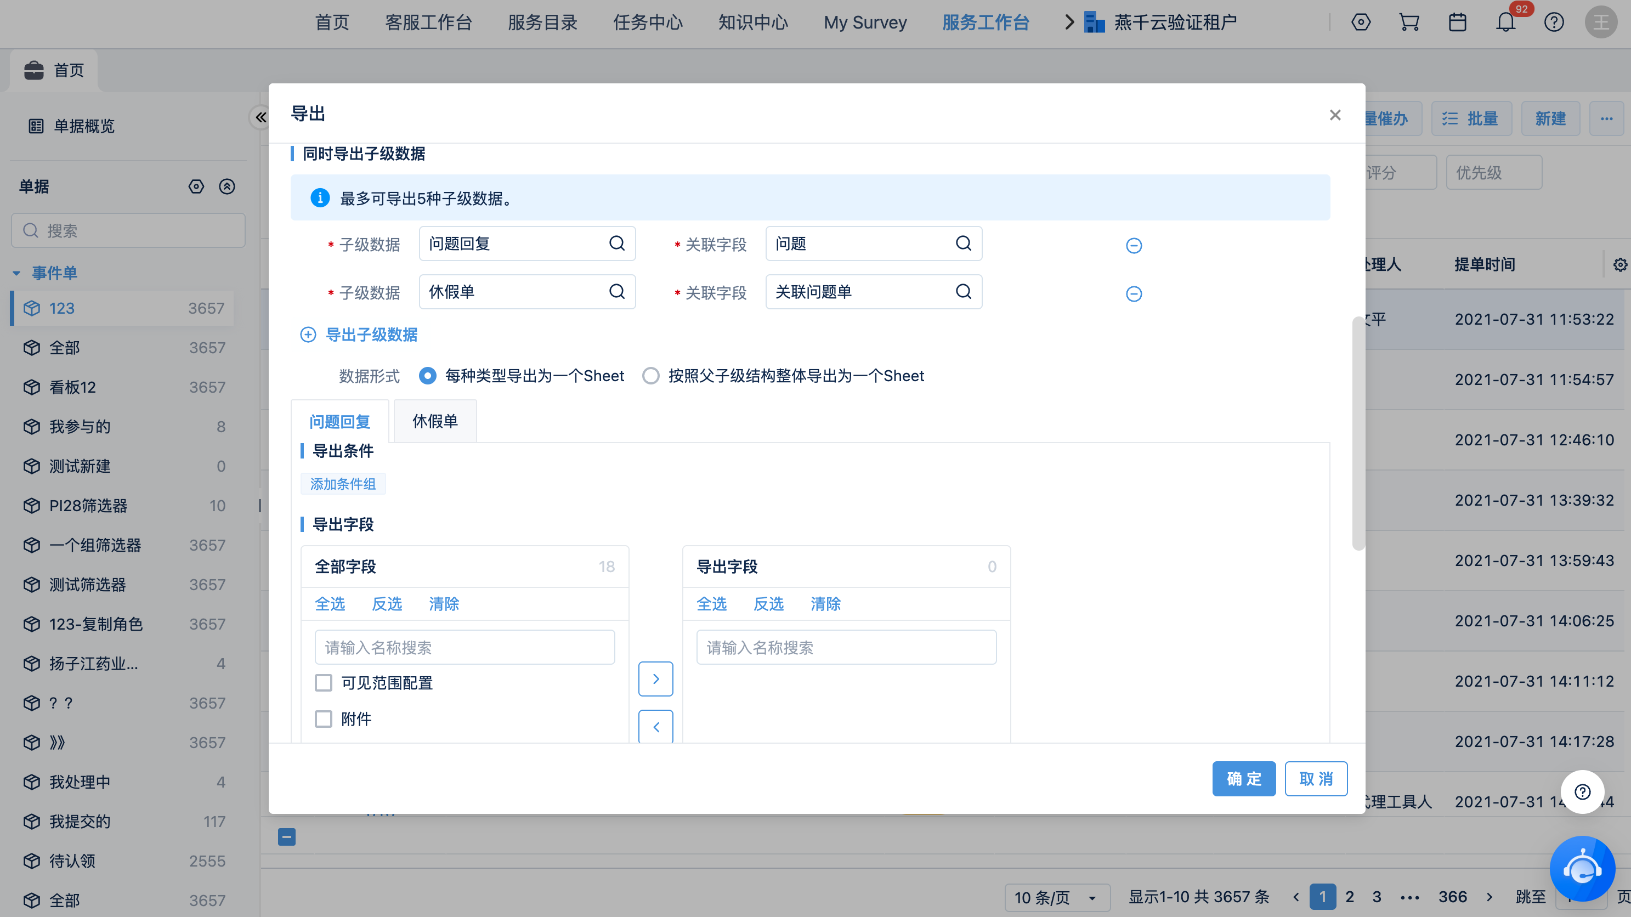The width and height of the screenshot is (1631, 917).
Task: Open the floating customer service robot
Action: (x=1582, y=868)
